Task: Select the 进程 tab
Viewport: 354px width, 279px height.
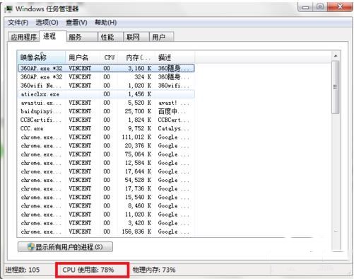Action: [53, 36]
